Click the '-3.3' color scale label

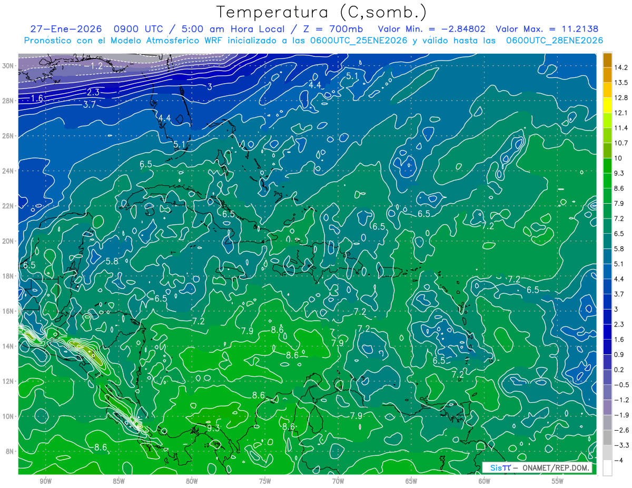621,445
